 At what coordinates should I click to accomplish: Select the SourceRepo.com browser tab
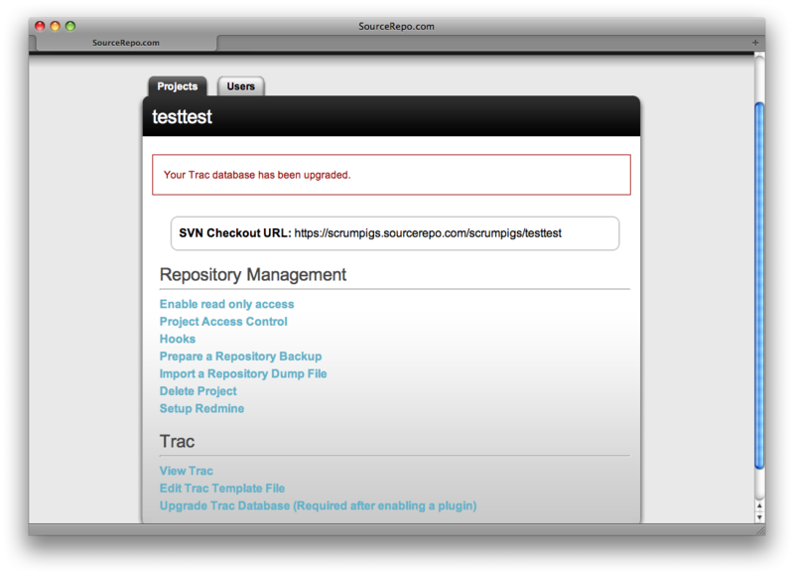(126, 43)
